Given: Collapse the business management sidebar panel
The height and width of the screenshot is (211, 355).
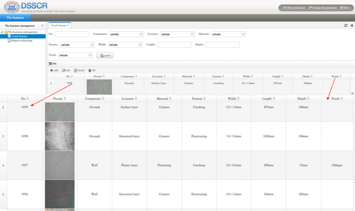Looking at the screenshot, I should tap(42, 25).
